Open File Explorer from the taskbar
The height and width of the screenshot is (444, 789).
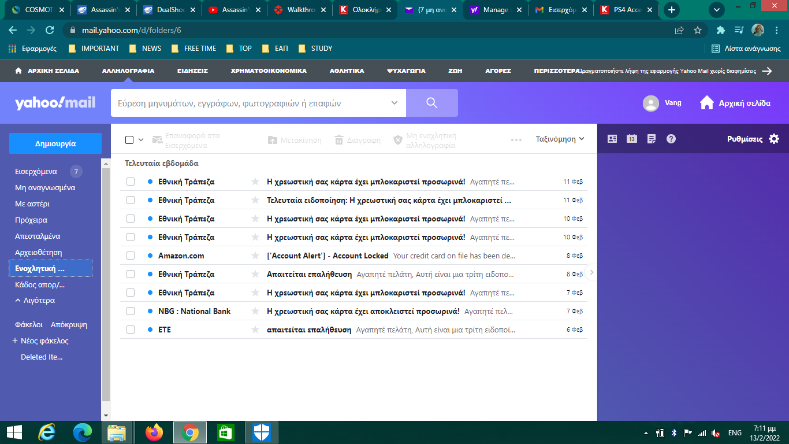[117, 432]
